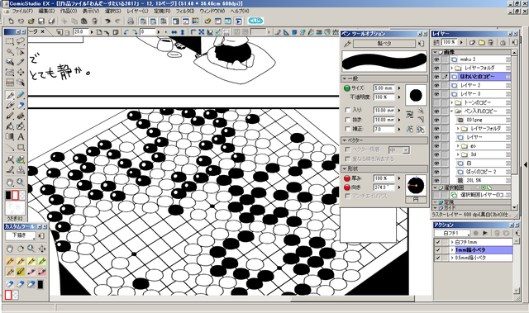Open the フィルタ(I) menu
The image size is (529, 313).
pos(185,11)
